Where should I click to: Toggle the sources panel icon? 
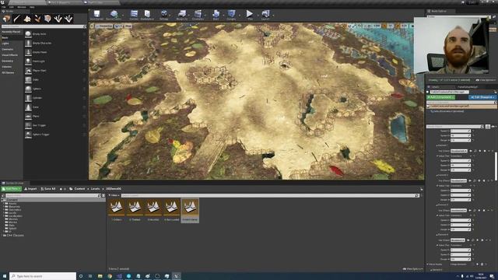click(3, 195)
